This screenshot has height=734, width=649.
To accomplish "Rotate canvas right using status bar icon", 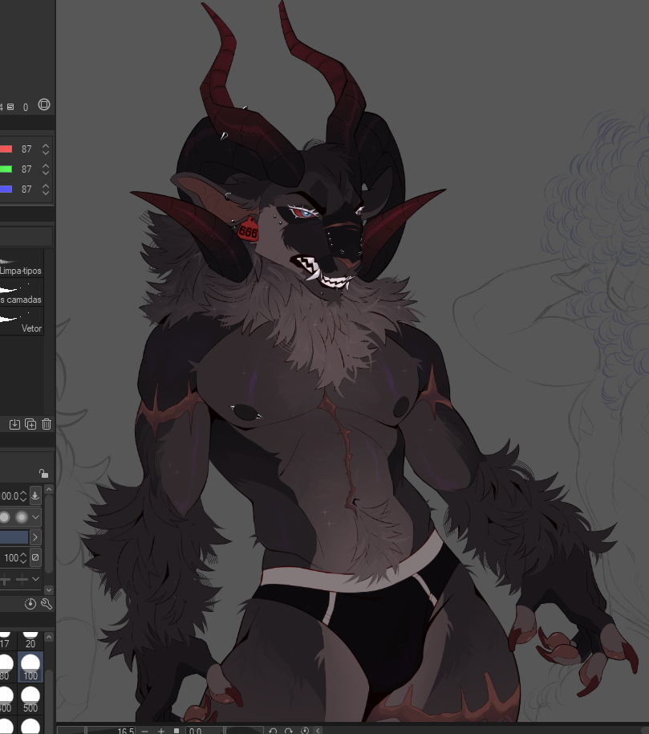I will [x=289, y=731].
